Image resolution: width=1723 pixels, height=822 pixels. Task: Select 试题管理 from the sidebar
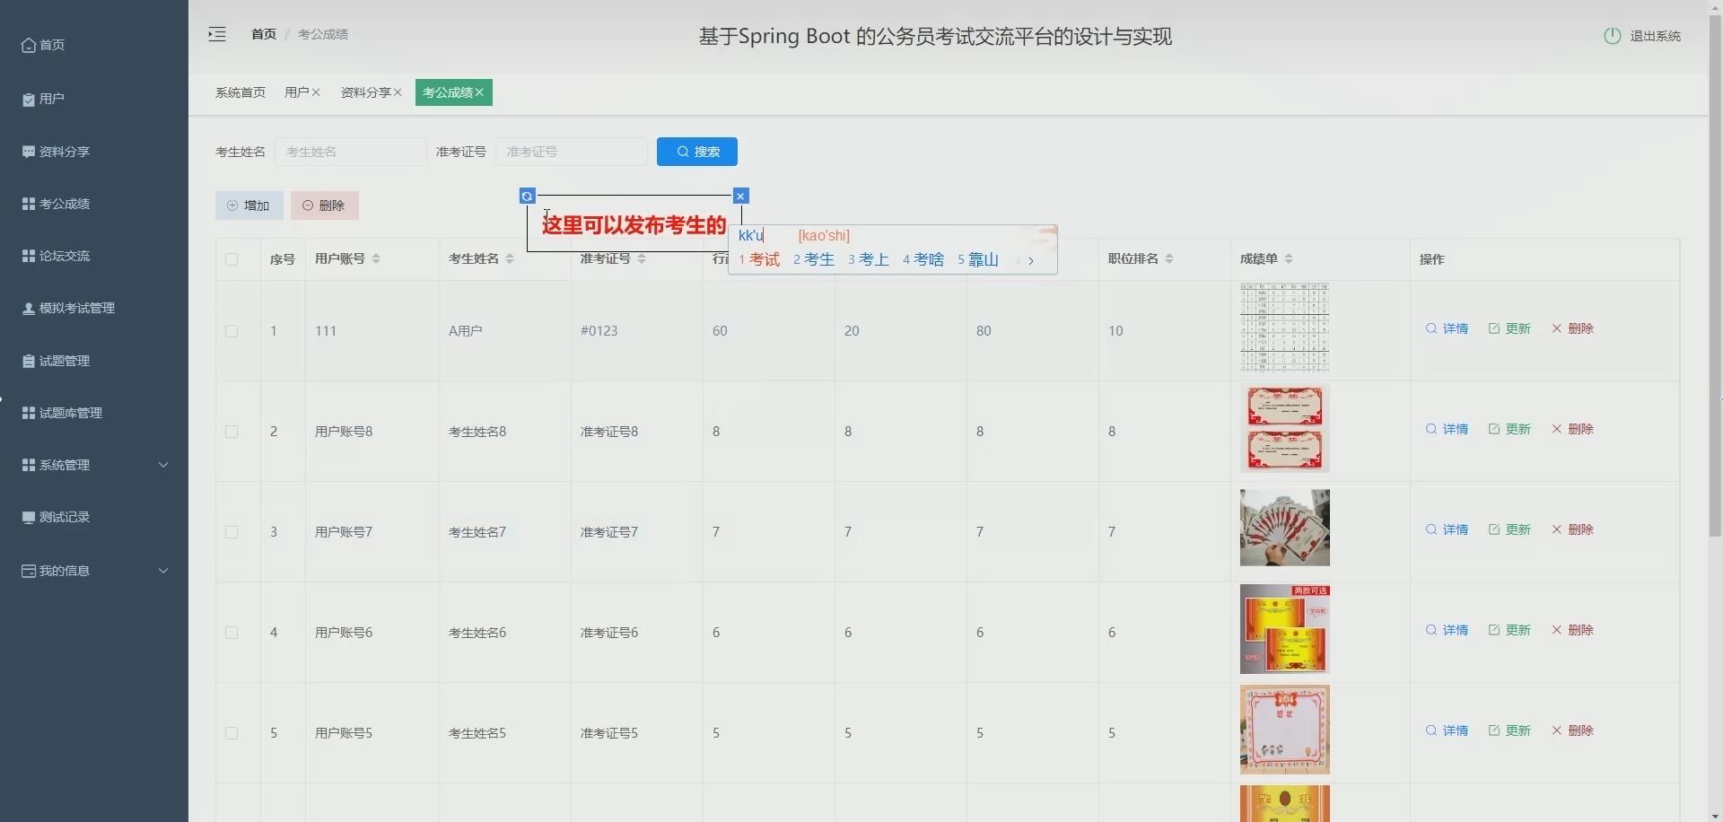(x=64, y=360)
